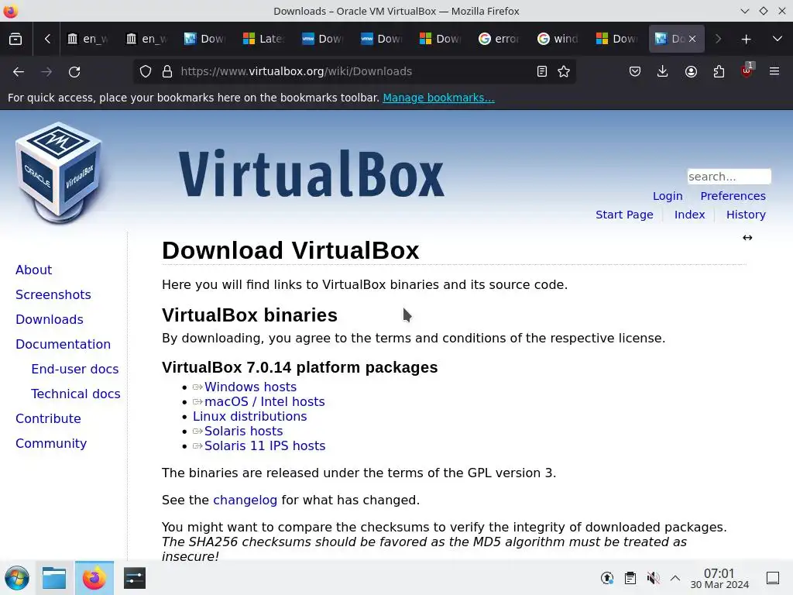This screenshot has width=793, height=595.
Task: Go back one page
Action: 19,72
